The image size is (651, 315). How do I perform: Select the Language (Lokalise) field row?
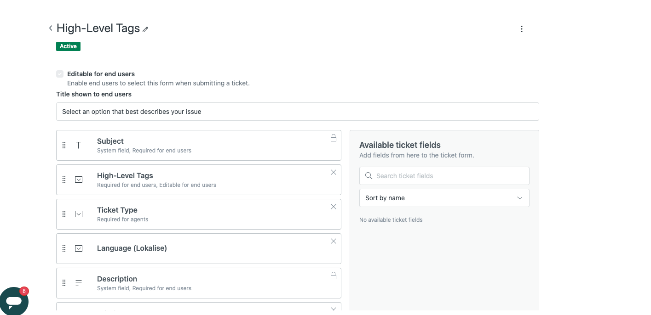[198, 248]
